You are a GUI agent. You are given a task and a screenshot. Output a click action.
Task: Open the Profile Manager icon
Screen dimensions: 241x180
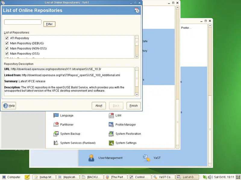pyautogui.click(x=111, y=124)
